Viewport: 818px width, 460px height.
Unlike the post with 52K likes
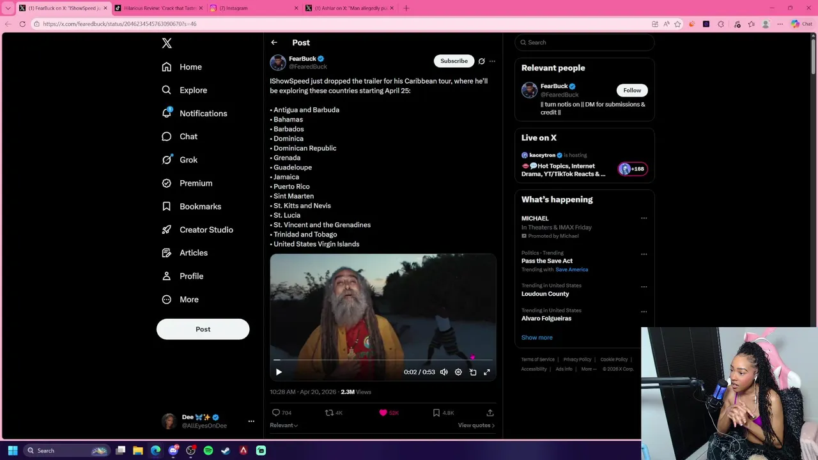click(389, 413)
